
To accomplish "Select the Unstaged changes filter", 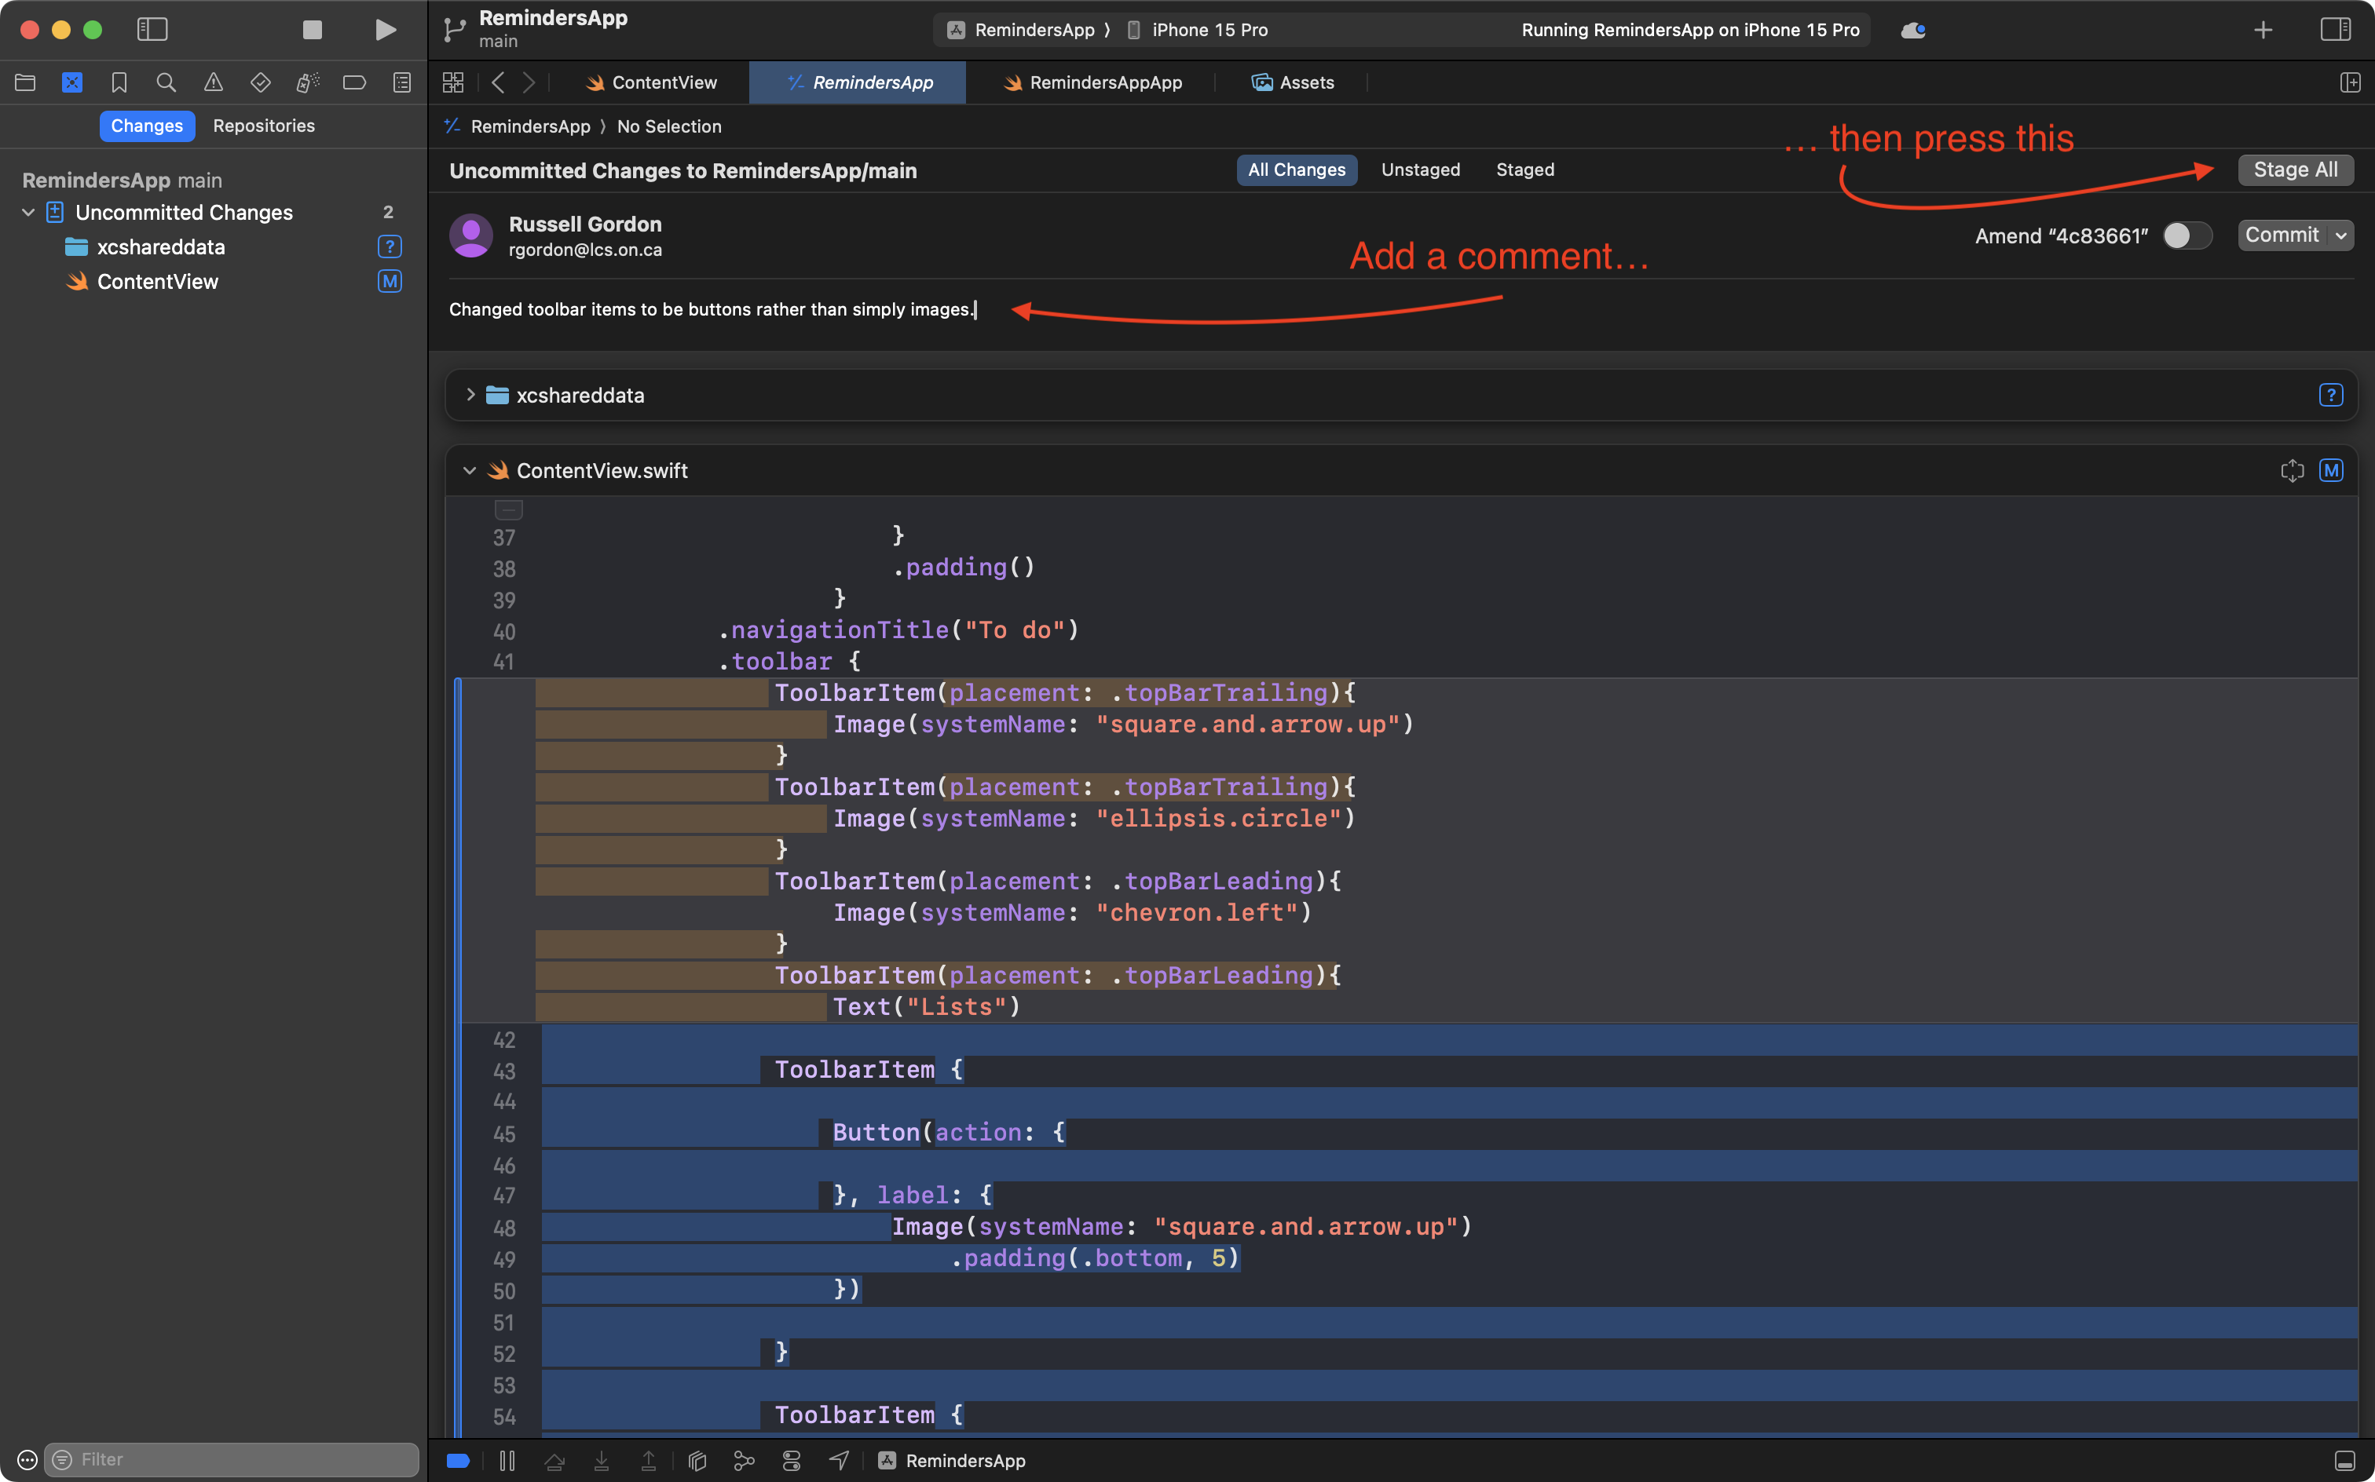I will (1420, 170).
